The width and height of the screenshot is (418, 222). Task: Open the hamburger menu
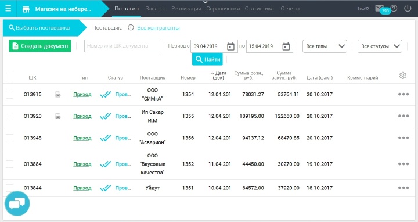tap(8, 9)
